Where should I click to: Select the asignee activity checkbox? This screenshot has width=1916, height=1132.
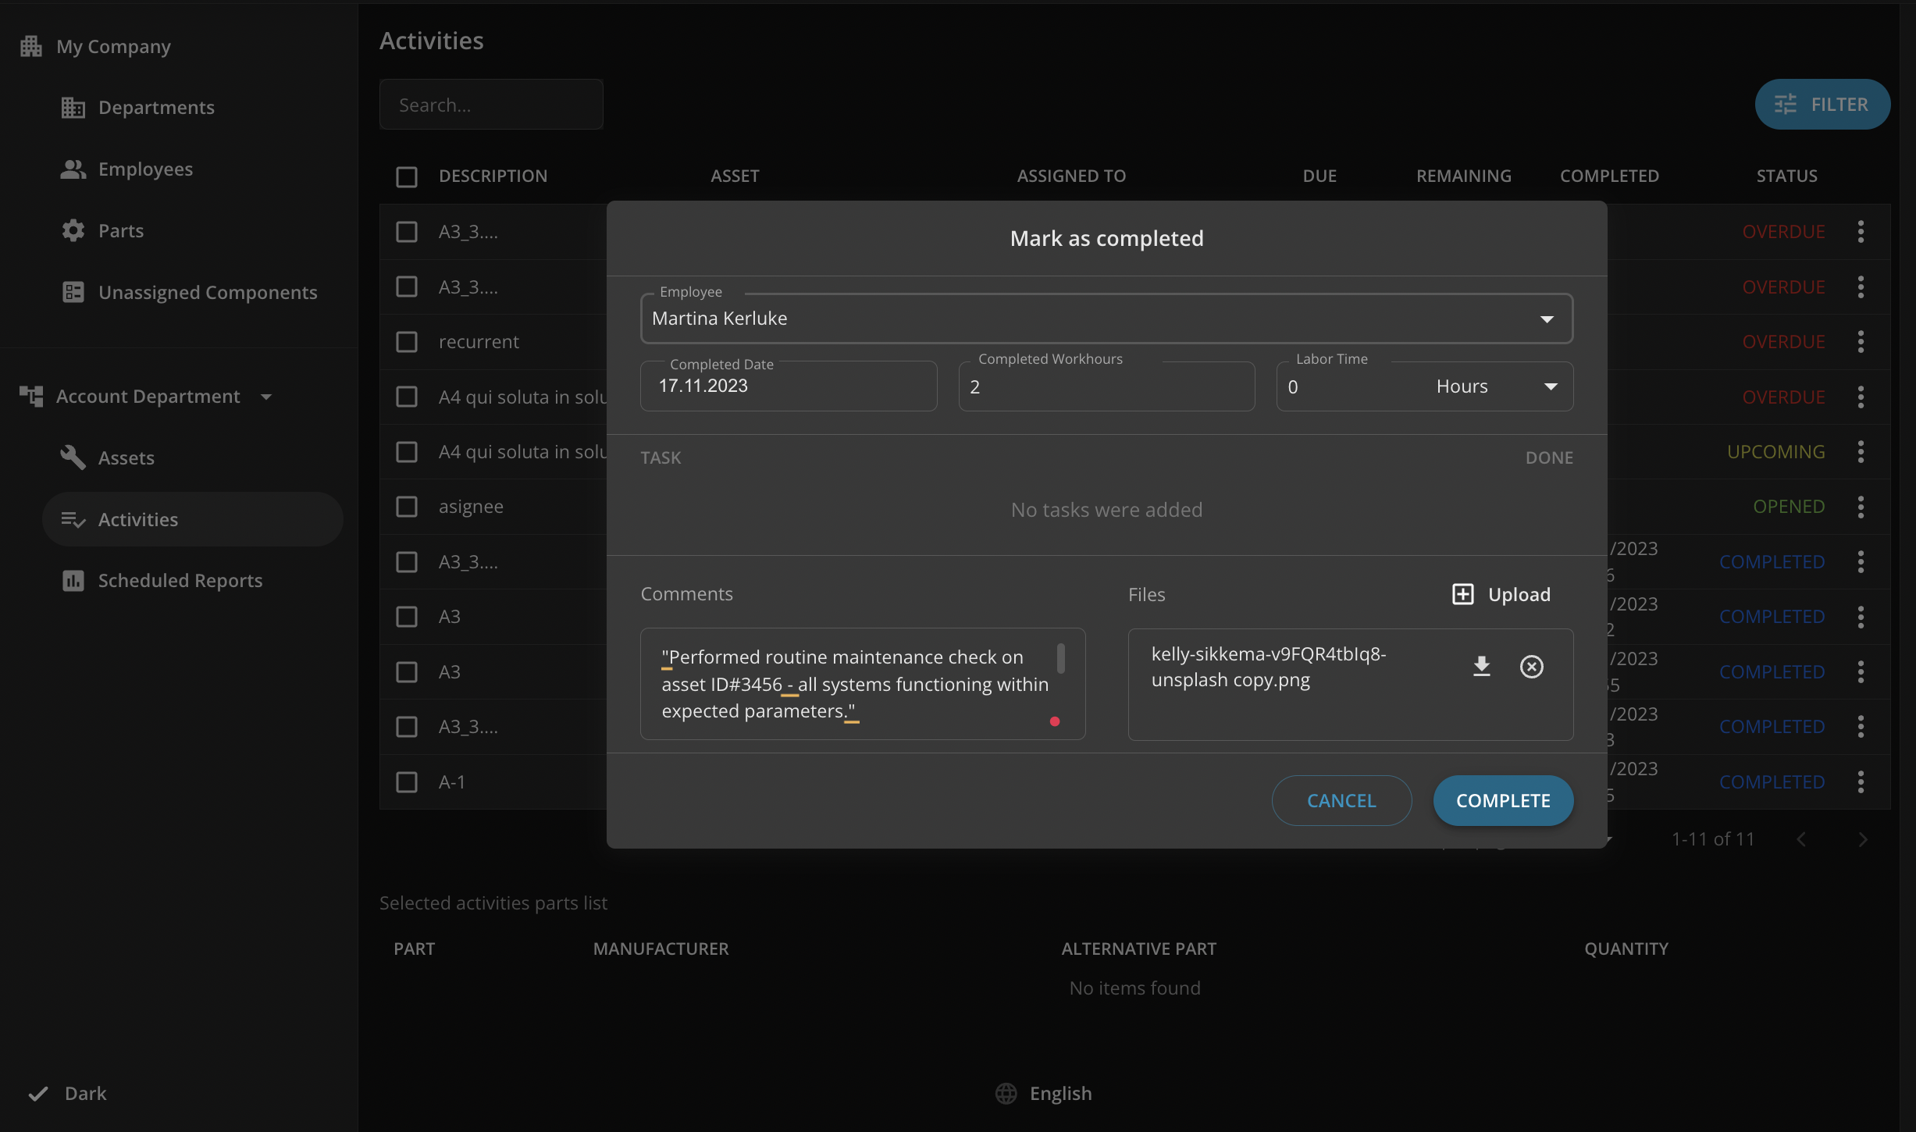pyautogui.click(x=407, y=507)
